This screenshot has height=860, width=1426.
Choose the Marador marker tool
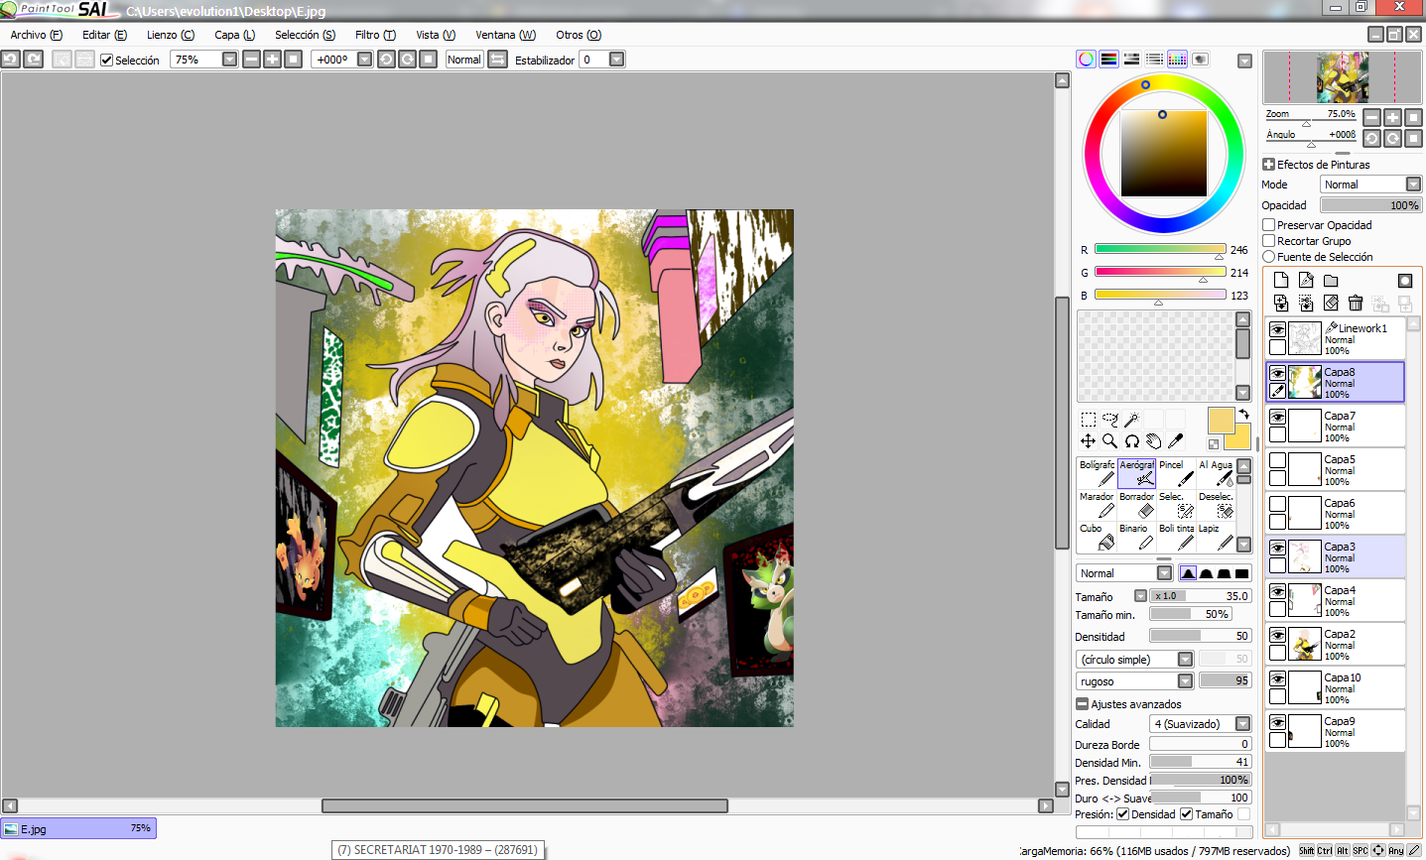click(x=1097, y=505)
